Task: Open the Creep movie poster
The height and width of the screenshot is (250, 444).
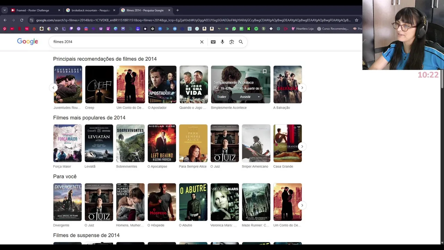Action: pyautogui.click(x=99, y=84)
